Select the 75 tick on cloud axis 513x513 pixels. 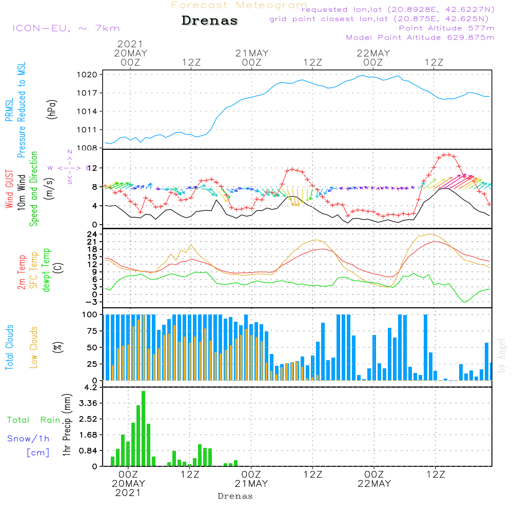click(92, 331)
